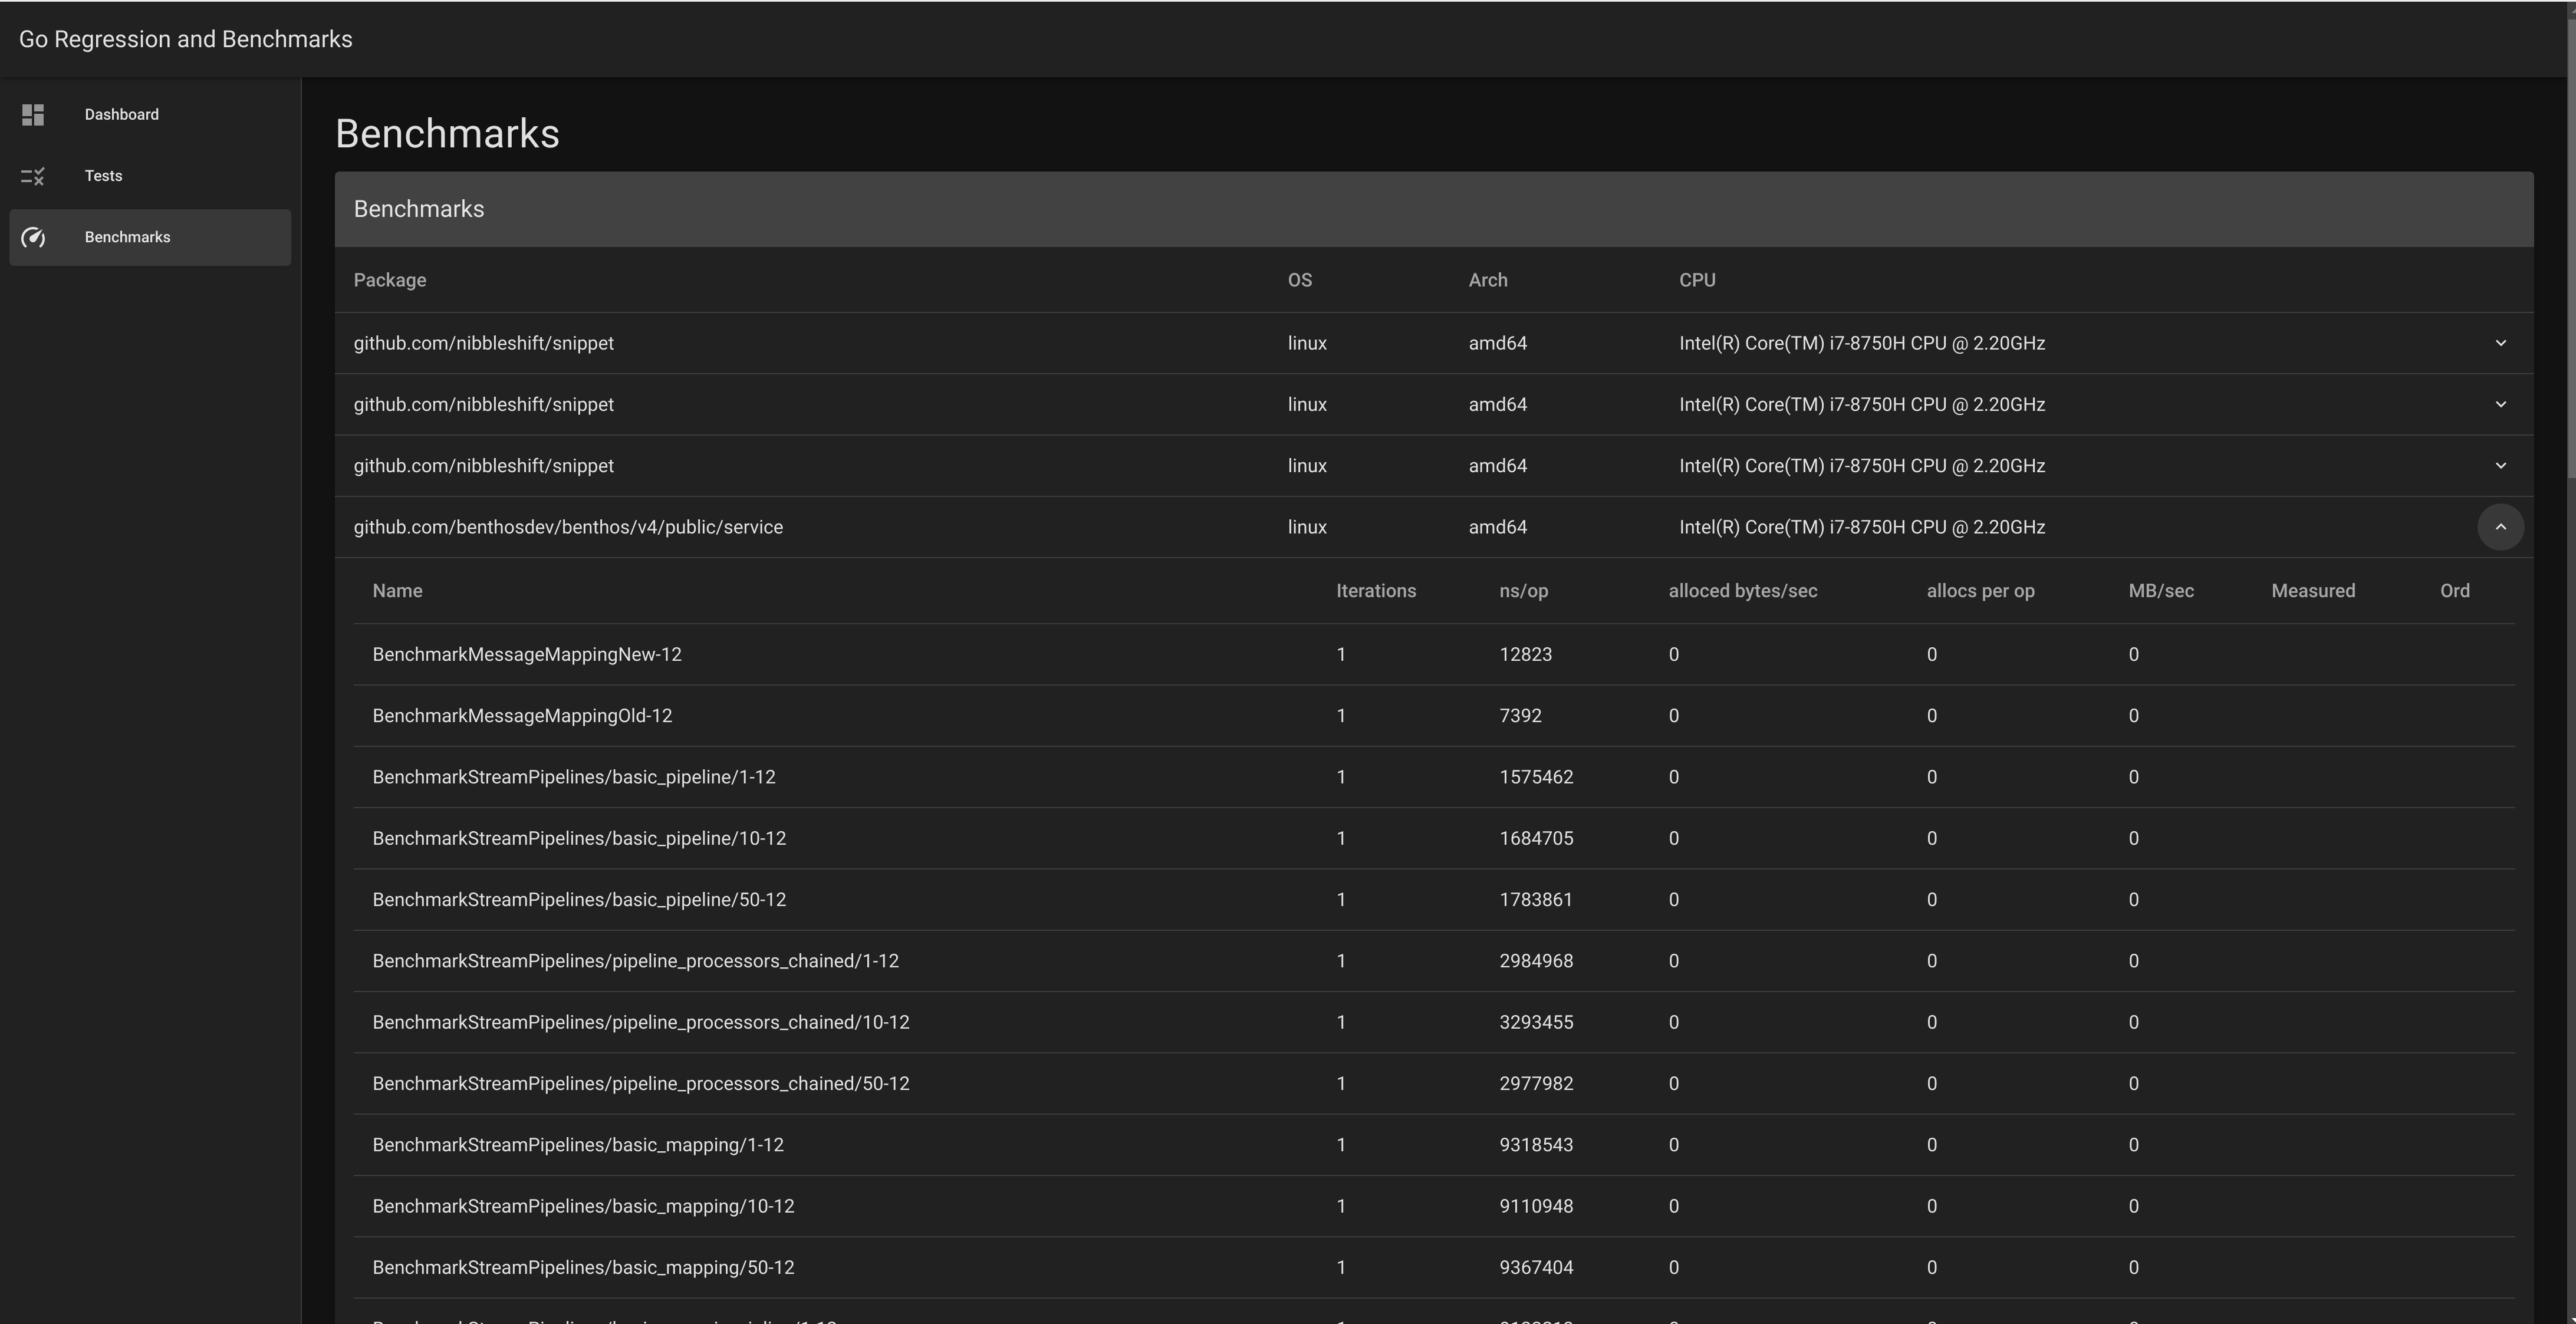2576x1324 pixels.
Task: Click the ns/op value 7392
Action: [x=1520, y=716]
